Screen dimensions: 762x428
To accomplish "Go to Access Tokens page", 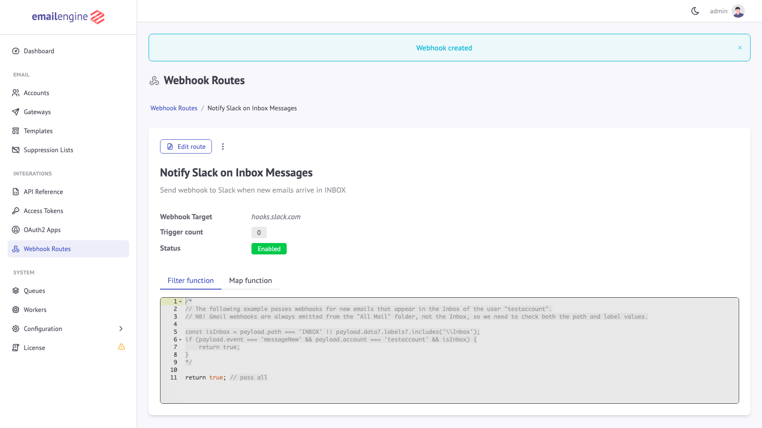I will point(68,211).
